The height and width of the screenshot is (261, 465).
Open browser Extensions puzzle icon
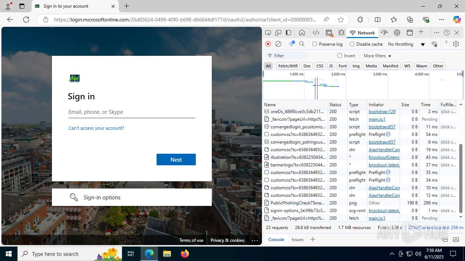pos(360,20)
